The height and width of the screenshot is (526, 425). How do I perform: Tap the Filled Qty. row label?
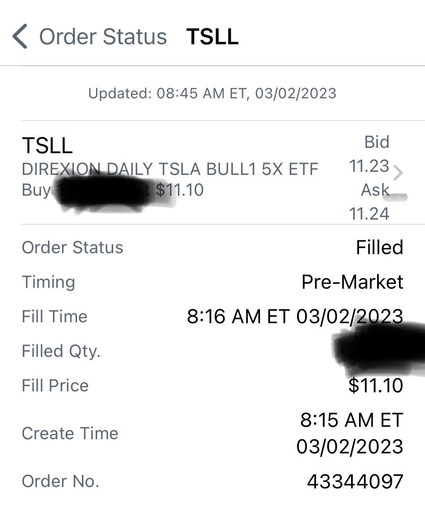61,351
